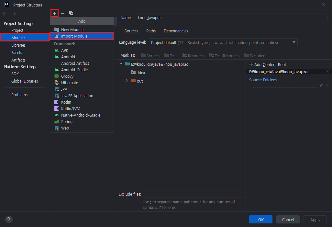Mark as Resources folder
Image resolution: width=332 pixels, height=227 pixels.
click(x=194, y=56)
